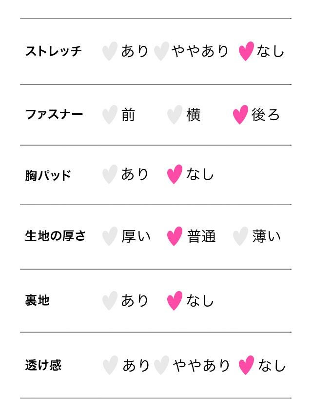Click the ストレッチ row label
312x417 pixels.
[x=54, y=51]
